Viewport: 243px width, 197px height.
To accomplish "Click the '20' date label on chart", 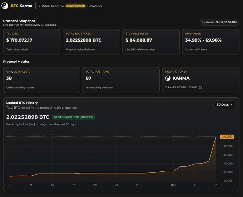I will 95,185.
